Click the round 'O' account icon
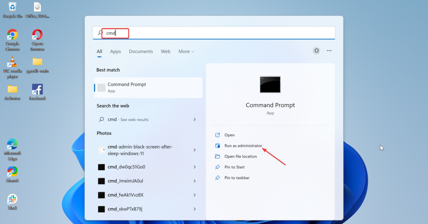The width and height of the screenshot is (428, 224). [316, 51]
